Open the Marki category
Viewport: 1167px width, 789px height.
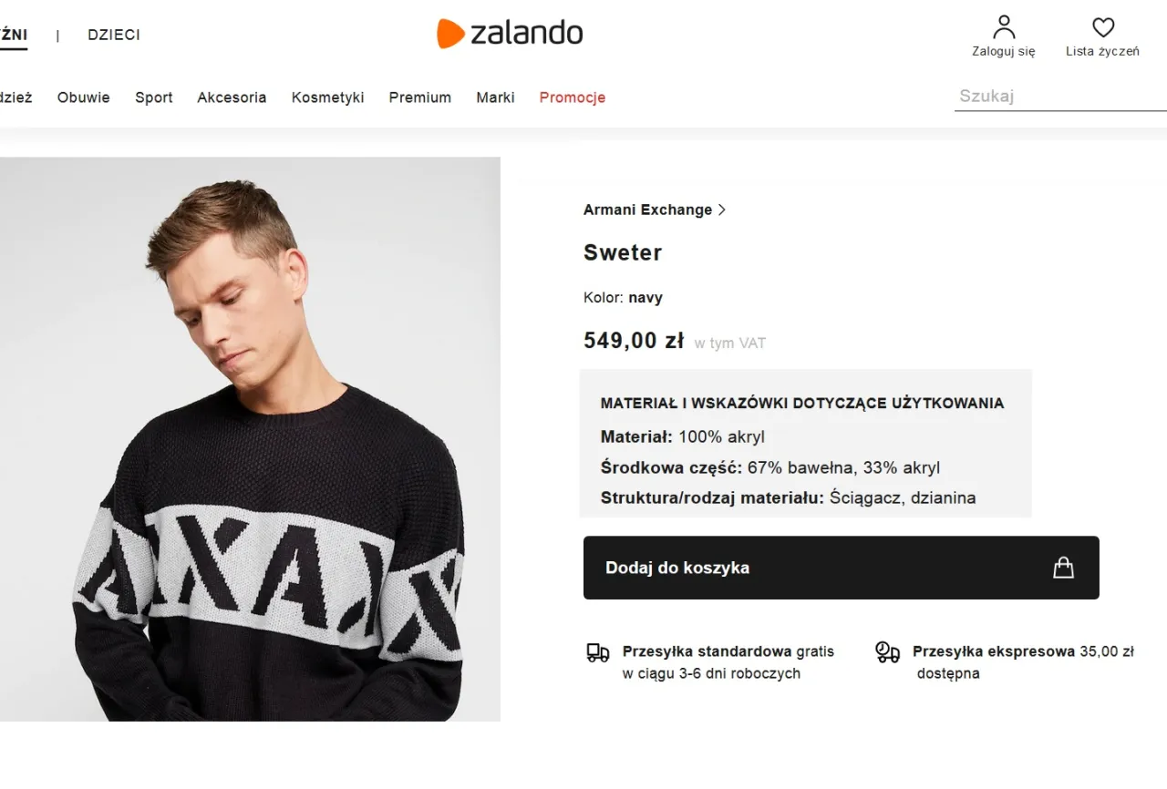coord(495,97)
